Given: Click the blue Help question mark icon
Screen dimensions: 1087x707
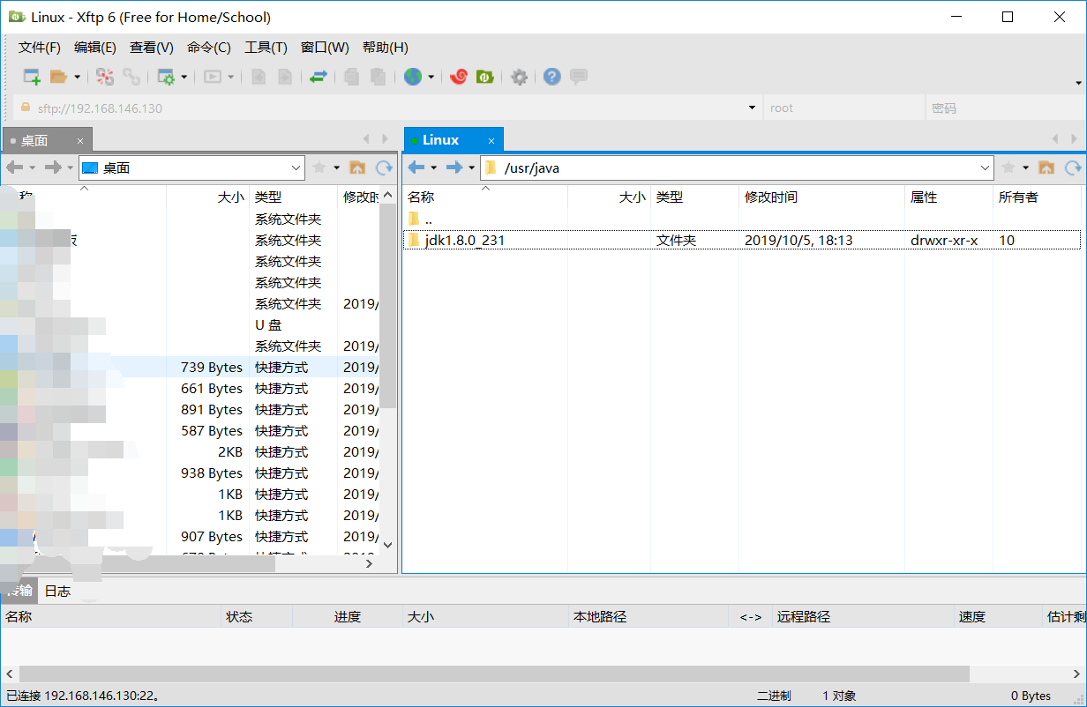Looking at the screenshot, I should coord(552,77).
